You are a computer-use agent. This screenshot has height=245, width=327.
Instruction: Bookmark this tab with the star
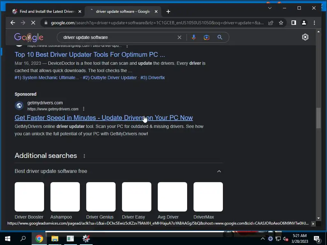click(x=281, y=23)
